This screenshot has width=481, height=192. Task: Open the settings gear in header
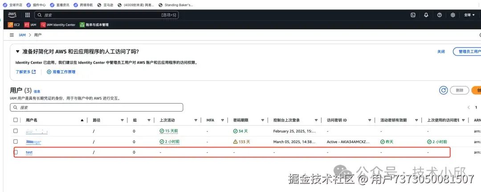pyautogui.click(x=453, y=15)
